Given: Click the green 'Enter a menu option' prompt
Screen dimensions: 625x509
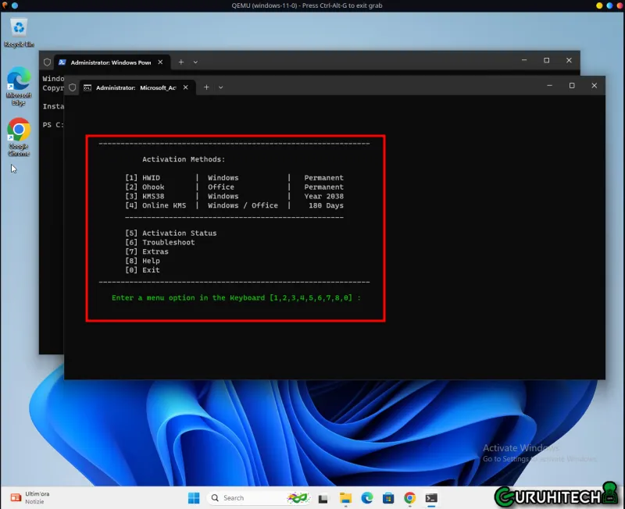Looking at the screenshot, I should pos(236,298).
